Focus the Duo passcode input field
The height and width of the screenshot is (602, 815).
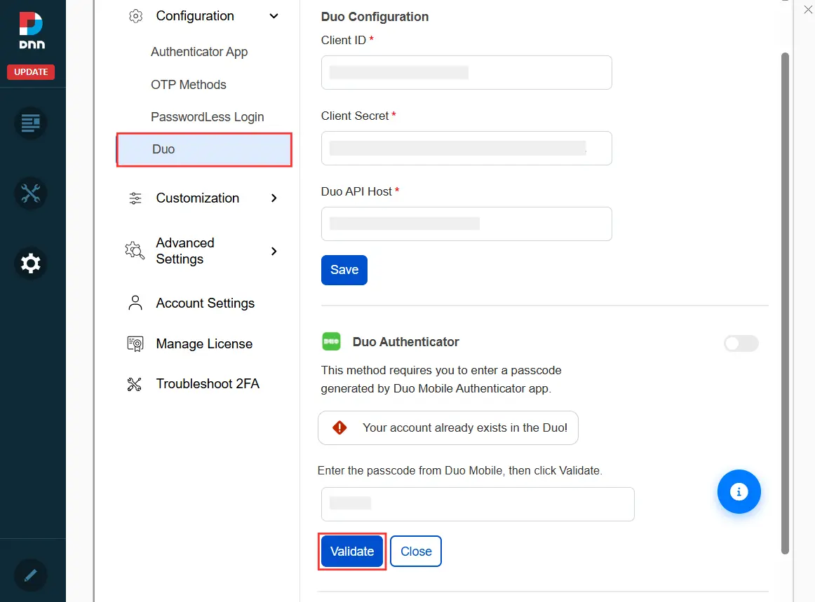(x=478, y=505)
